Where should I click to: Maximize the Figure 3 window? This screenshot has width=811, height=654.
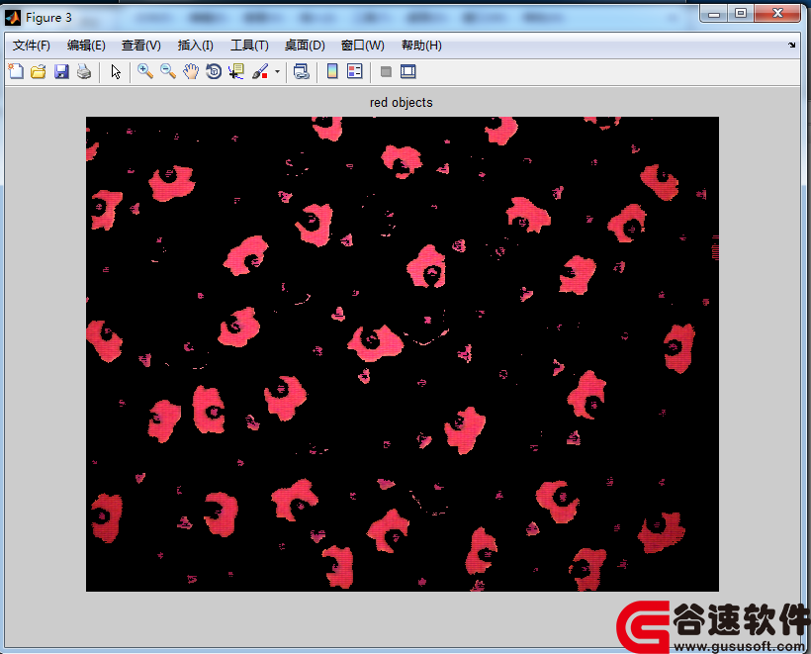tap(741, 14)
